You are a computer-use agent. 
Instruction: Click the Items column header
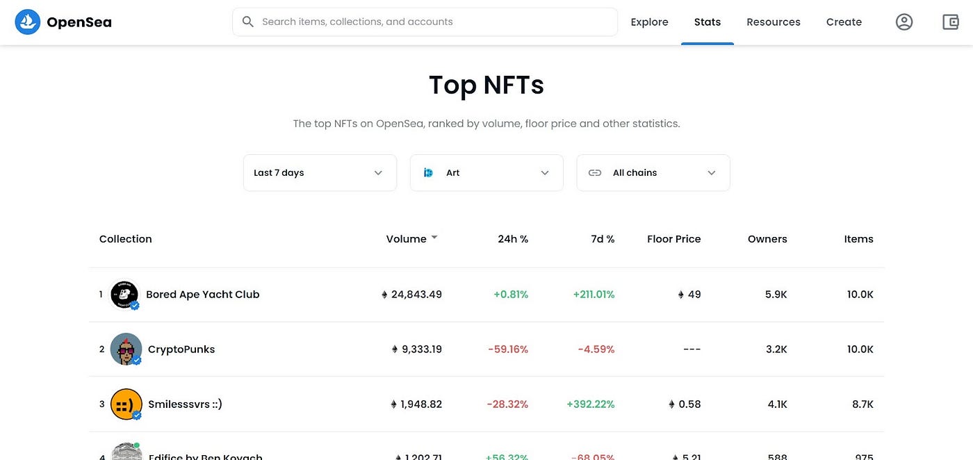coord(858,239)
